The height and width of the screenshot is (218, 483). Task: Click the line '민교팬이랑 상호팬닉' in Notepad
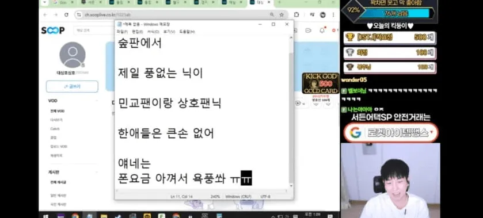coord(169,103)
